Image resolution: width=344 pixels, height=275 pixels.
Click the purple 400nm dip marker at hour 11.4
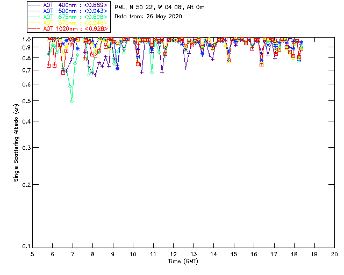162,73
